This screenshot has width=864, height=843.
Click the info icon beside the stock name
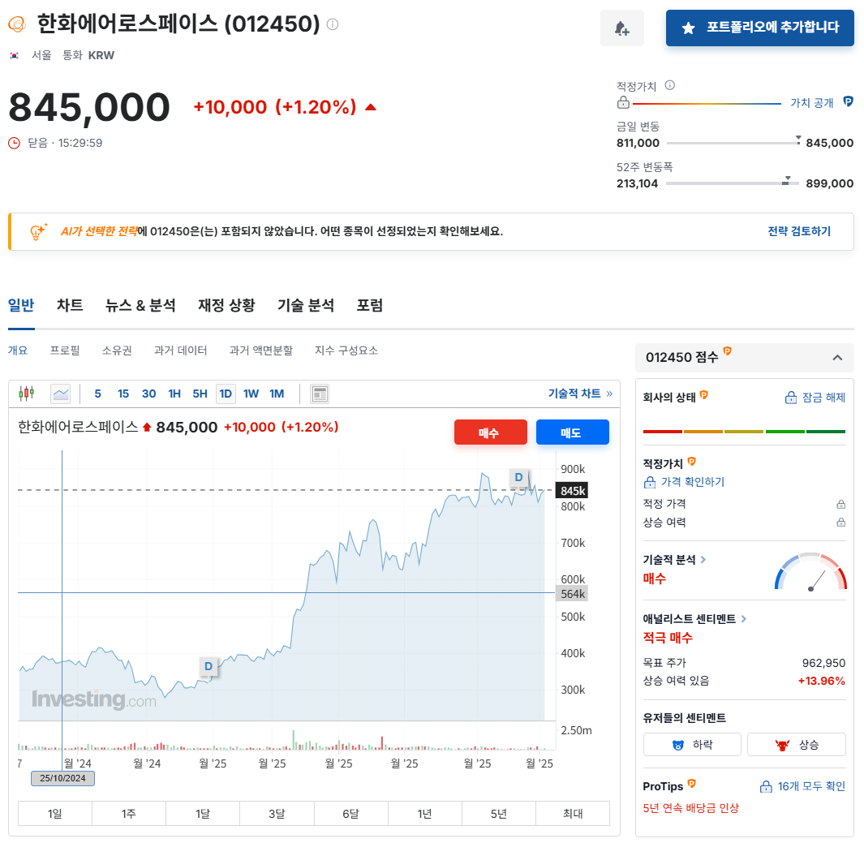click(333, 24)
